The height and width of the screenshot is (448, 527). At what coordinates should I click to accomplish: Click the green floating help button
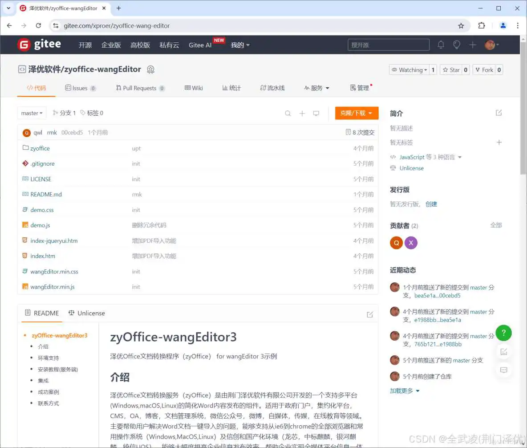coord(503,333)
